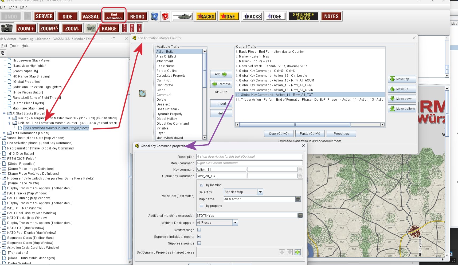458x265 pixels.
Task: Click the ZOOM+ toolbar button
Action: coord(26,28)
